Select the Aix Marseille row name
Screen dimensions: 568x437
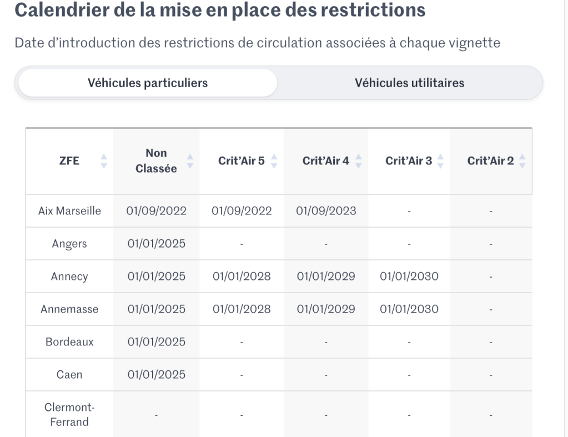point(69,211)
